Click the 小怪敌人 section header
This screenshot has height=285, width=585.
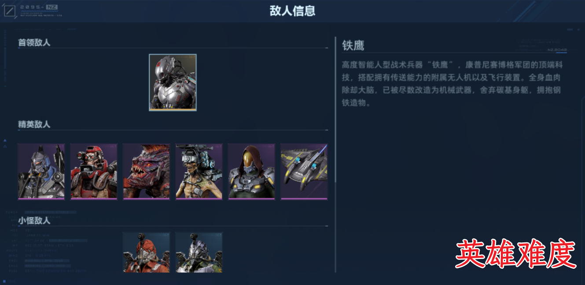34,220
